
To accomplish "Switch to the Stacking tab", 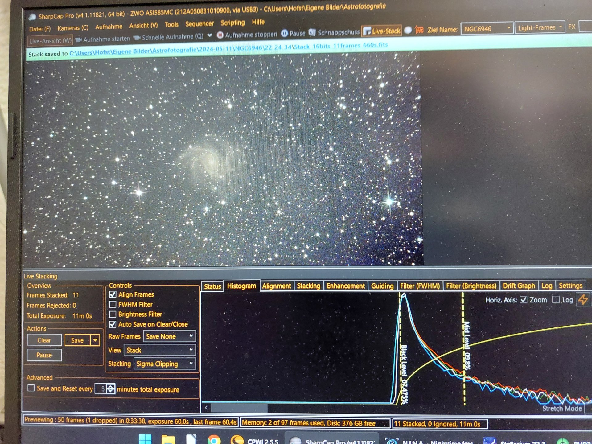I will click(308, 286).
